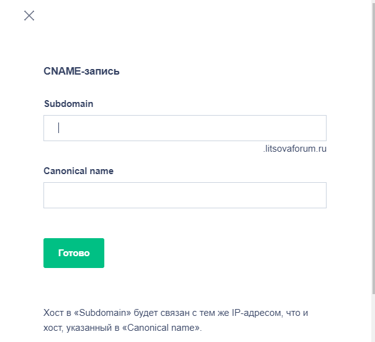This screenshot has width=375, height=342.
Task: Click the word запись in the dialog title
Action: click(101, 72)
